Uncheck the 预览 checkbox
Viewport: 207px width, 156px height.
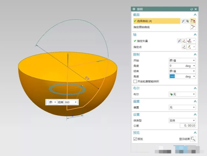(135, 139)
